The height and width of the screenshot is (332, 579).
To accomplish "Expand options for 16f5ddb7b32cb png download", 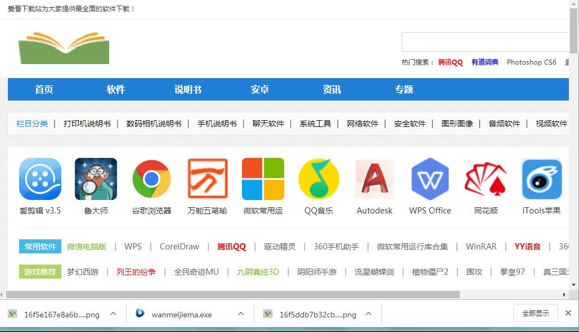I will point(369,314).
